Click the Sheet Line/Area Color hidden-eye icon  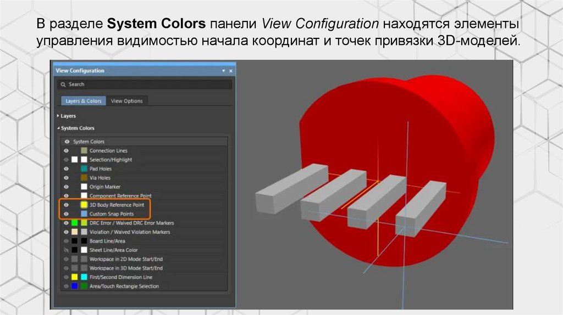(x=66, y=250)
